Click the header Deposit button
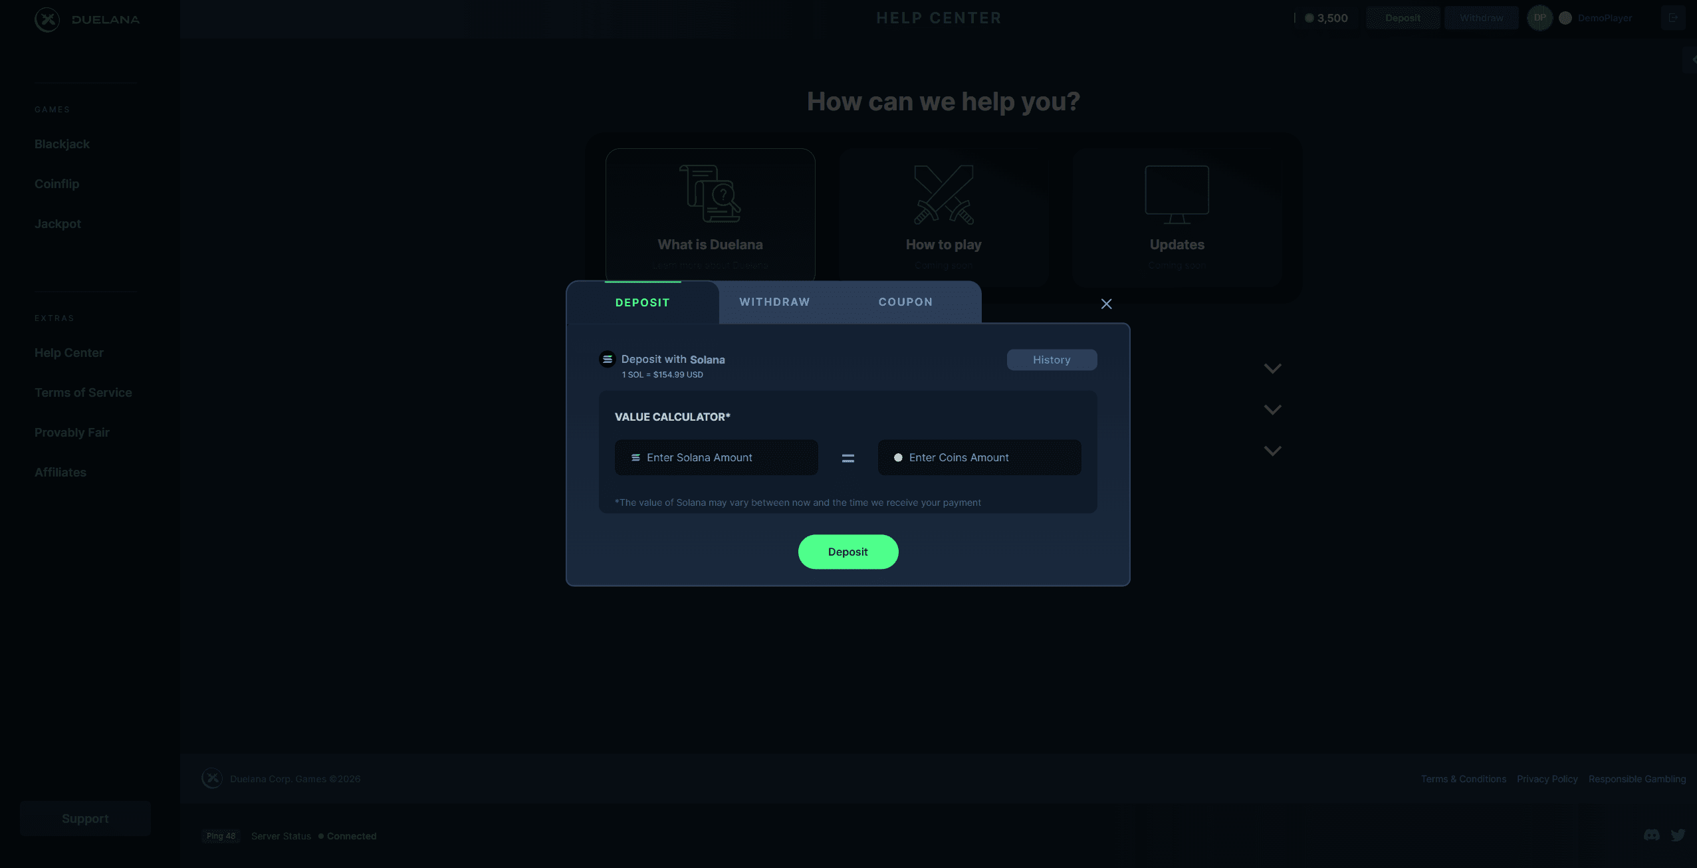 pos(1403,18)
